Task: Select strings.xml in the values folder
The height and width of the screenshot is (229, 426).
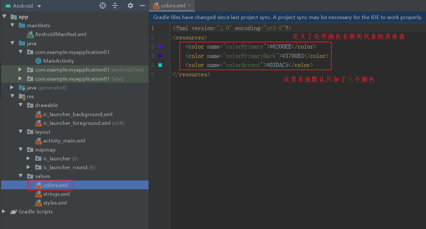Action: pyautogui.click(x=56, y=194)
